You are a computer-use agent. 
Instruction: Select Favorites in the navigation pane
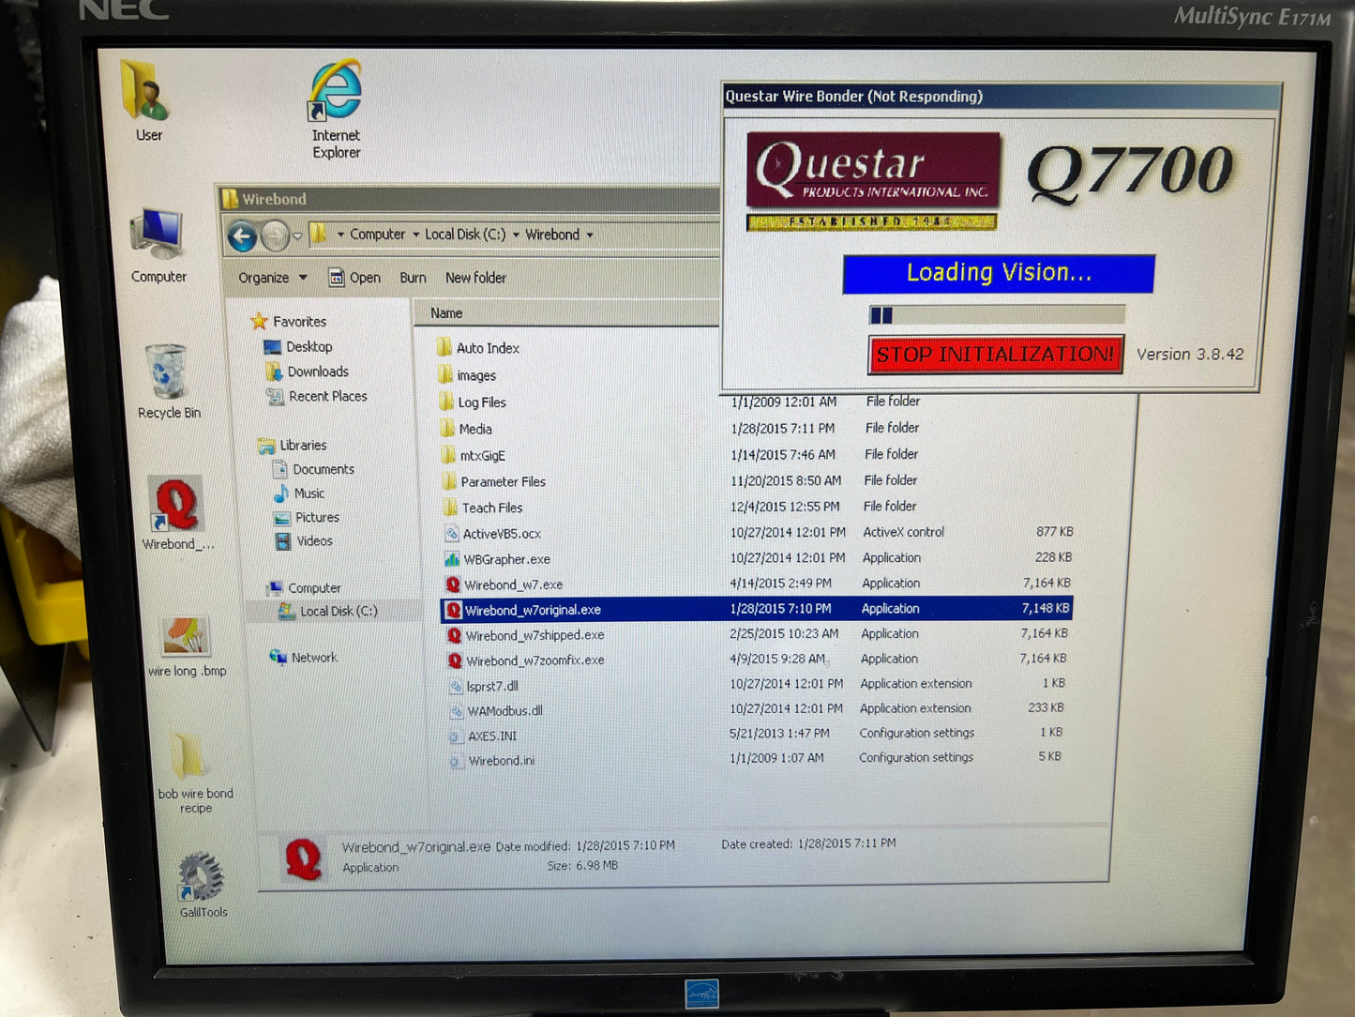coord(289,322)
